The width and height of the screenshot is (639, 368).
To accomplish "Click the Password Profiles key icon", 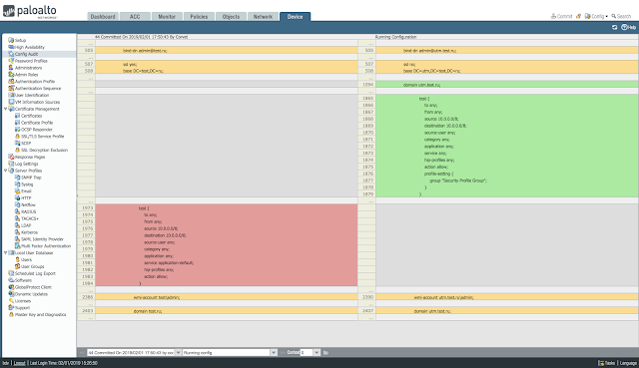I will point(11,61).
